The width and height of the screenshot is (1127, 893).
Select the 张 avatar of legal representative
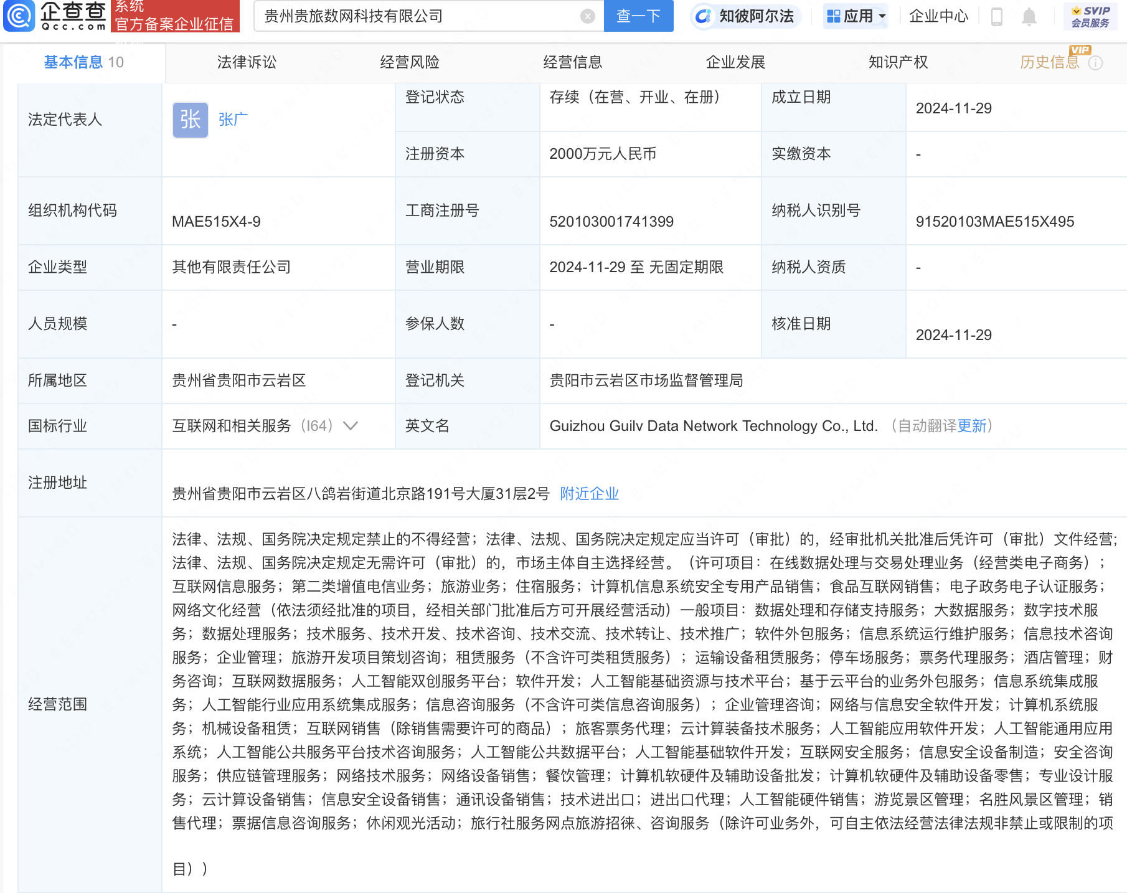point(191,120)
